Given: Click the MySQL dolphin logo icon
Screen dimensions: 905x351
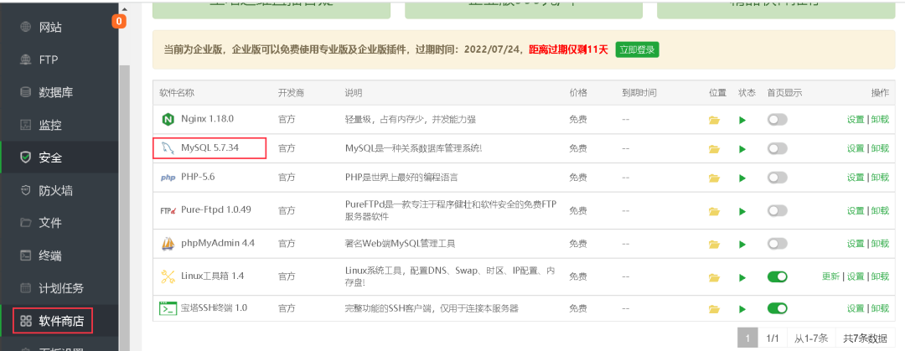Looking at the screenshot, I should [168, 148].
